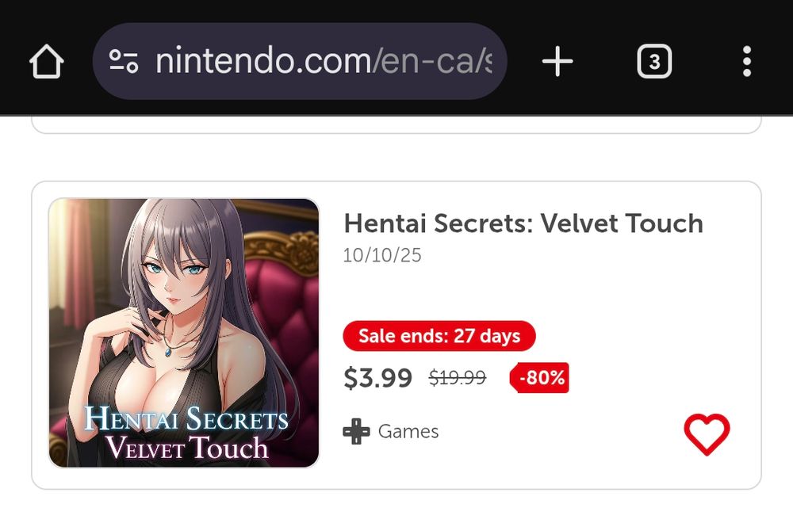793x523 pixels.
Task: Click the game cover art thumbnail
Action: click(x=184, y=333)
